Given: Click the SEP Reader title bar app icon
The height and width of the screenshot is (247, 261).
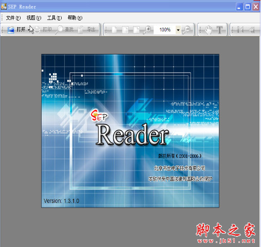Looking at the screenshot, I should (x=4, y=7).
